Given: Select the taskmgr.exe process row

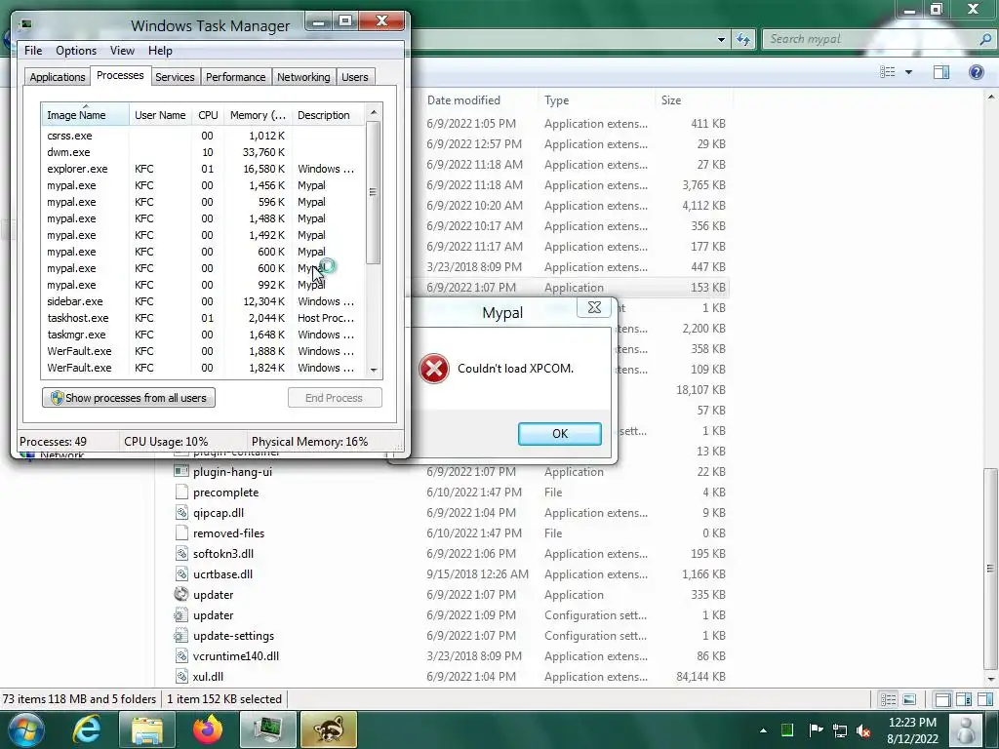Looking at the screenshot, I should (x=203, y=335).
